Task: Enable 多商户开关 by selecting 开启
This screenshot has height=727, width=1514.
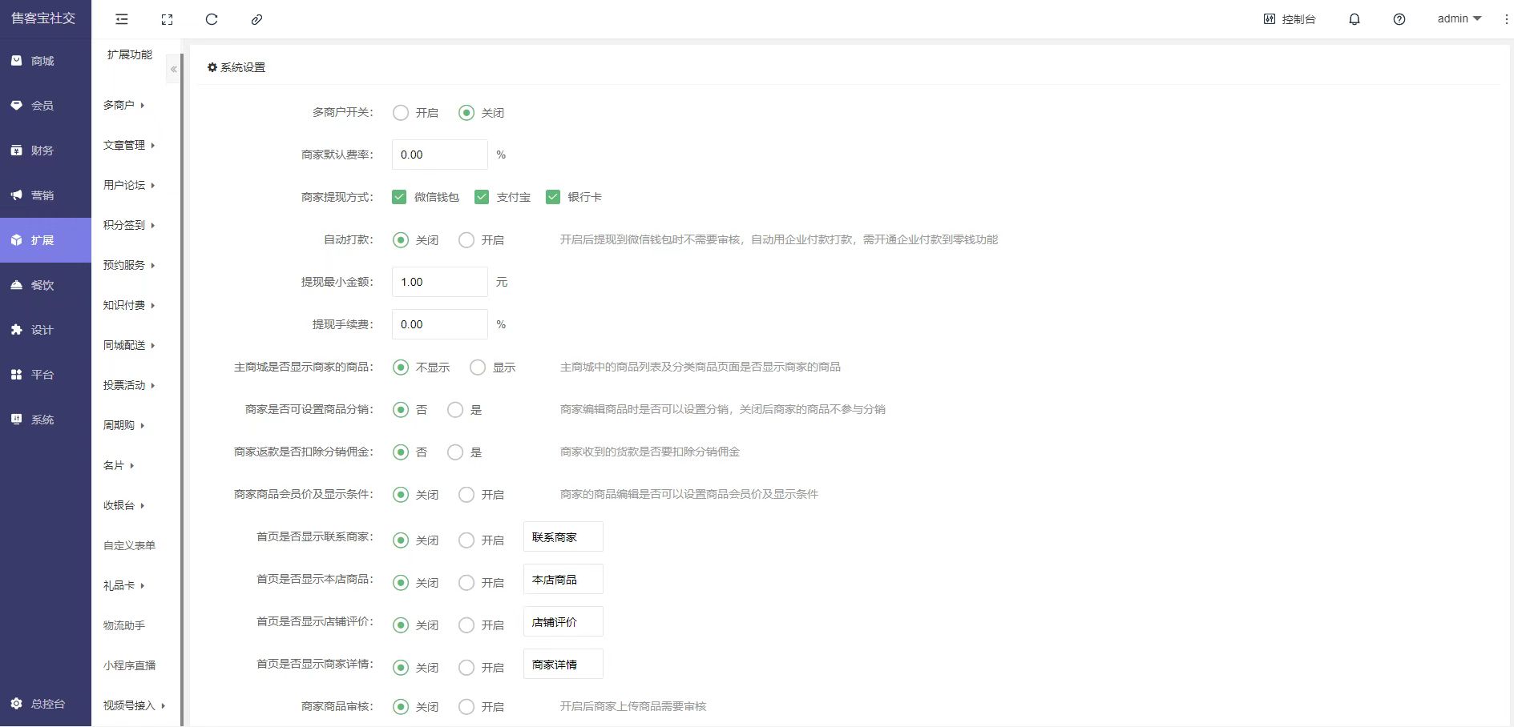Action: (x=401, y=113)
